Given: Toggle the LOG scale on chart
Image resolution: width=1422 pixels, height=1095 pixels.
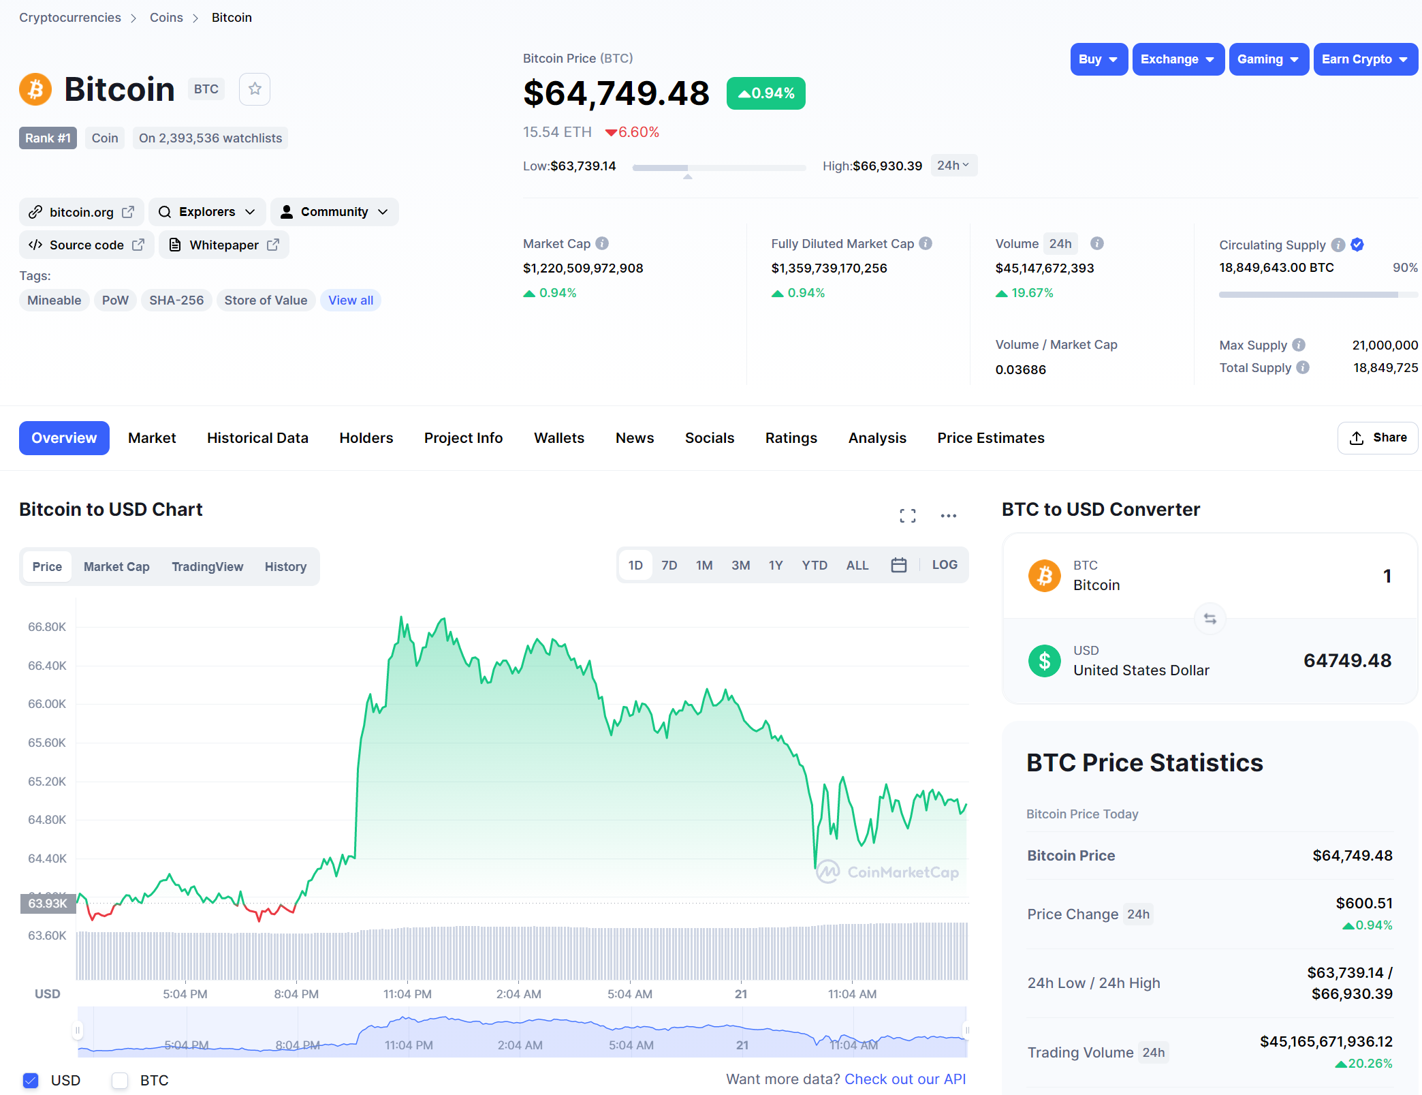Looking at the screenshot, I should tap(944, 565).
